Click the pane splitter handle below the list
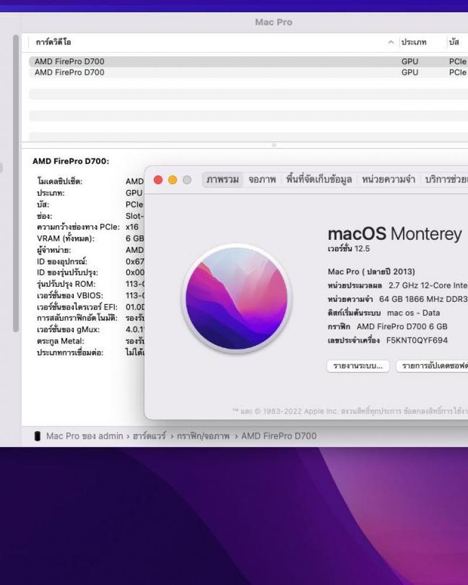Screen dimensions: 468x585 (x=274, y=144)
